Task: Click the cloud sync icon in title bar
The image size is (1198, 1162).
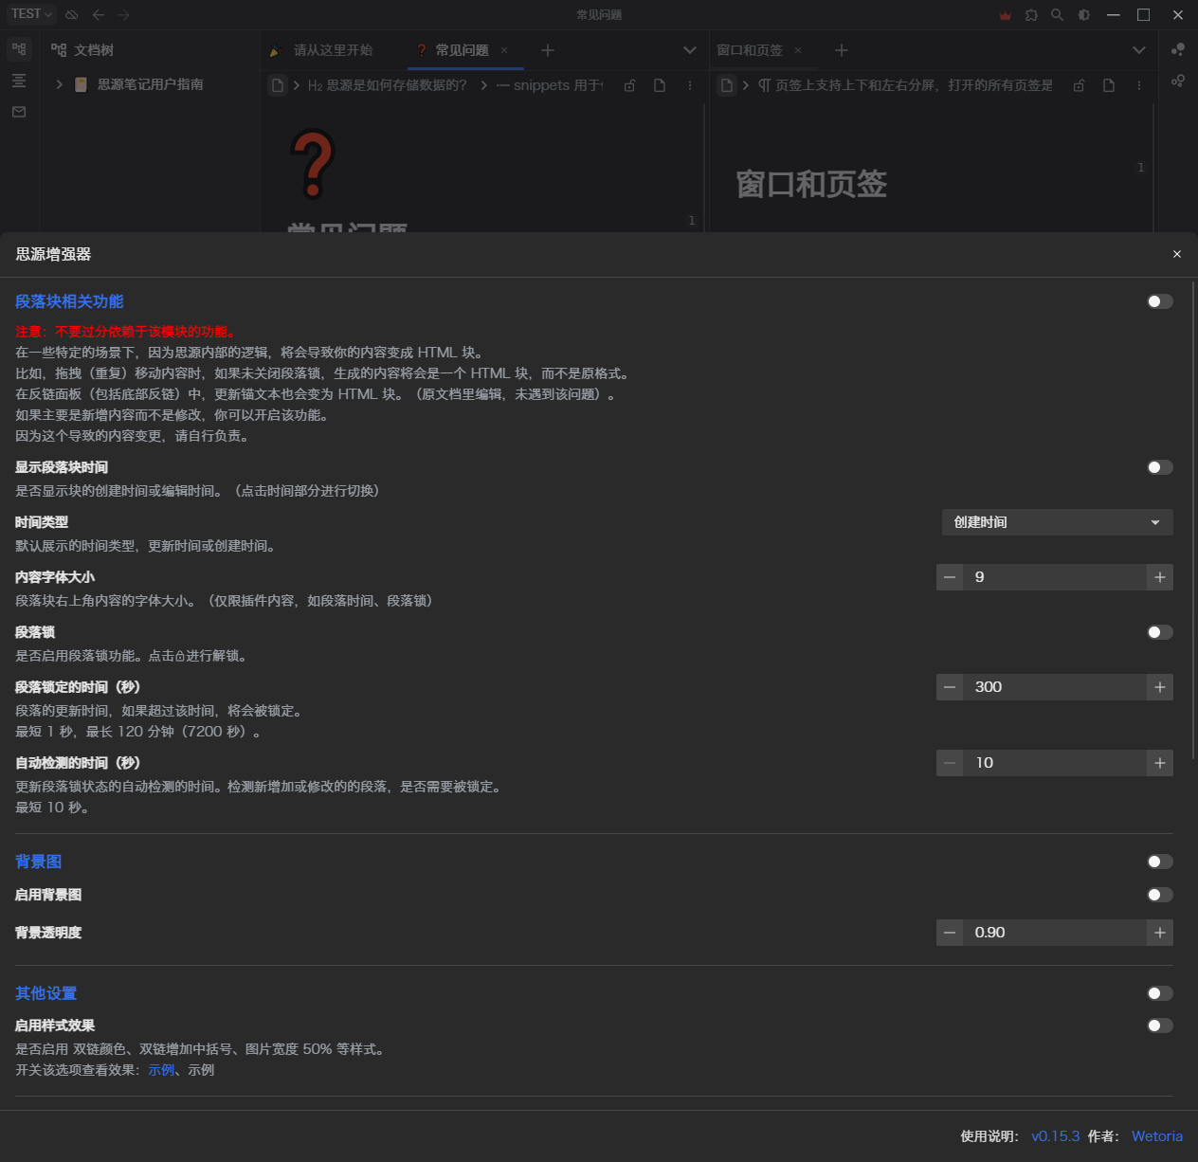Action: (x=72, y=14)
